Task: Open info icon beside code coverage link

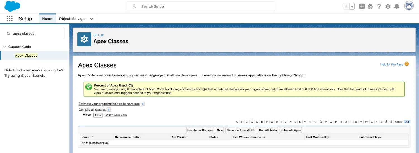Action: 143,104
